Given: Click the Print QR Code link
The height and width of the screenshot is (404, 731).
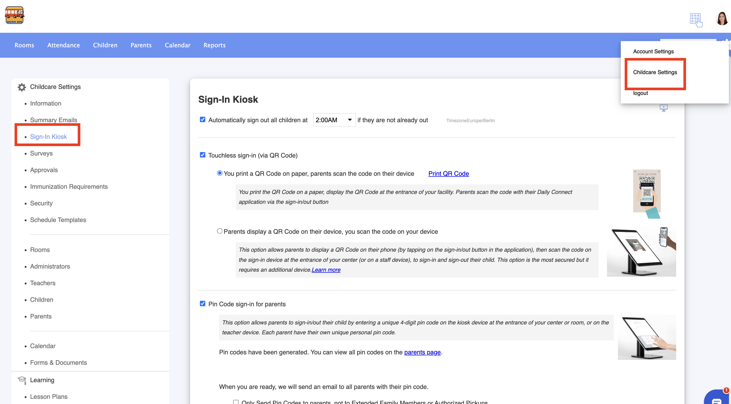Looking at the screenshot, I should [x=448, y=174].
